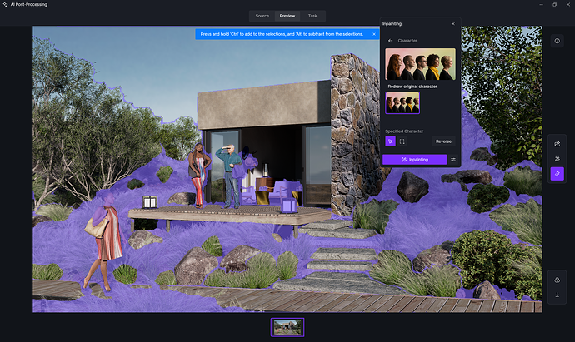Click the purple Inpainting button

pos(414,159)
